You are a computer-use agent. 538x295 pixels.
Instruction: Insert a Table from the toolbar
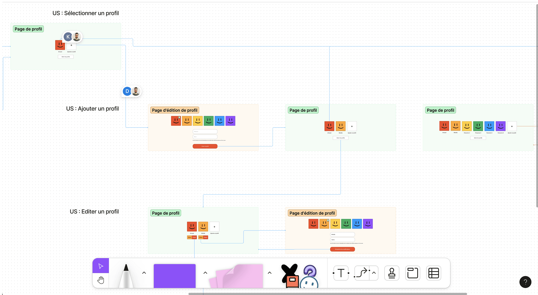[434, 273]
